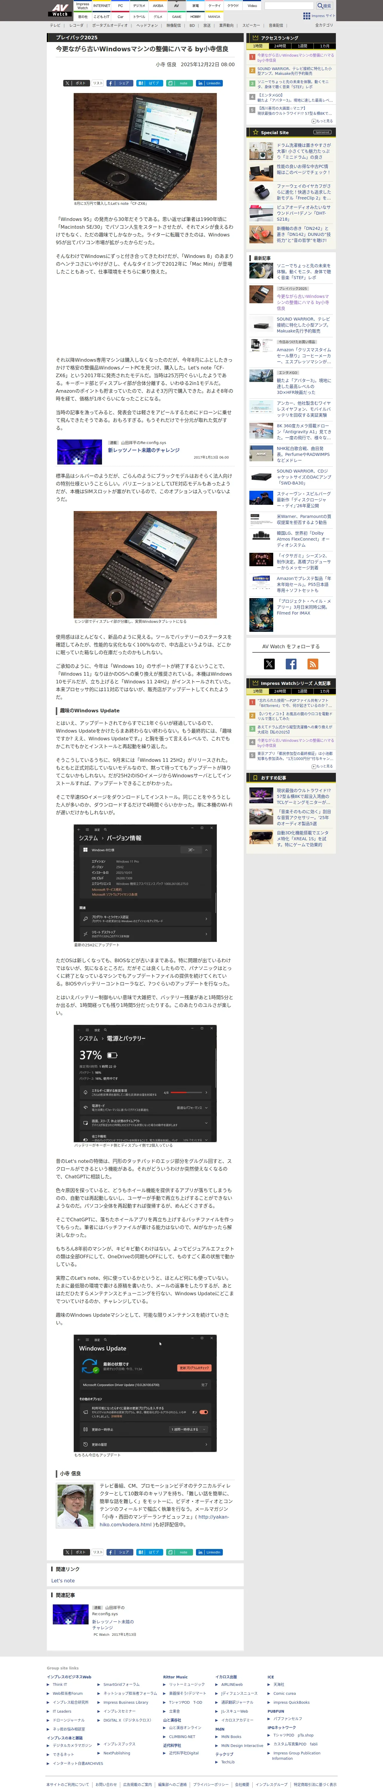
Task: Select 1カ月 tab in アクセスランキング
Action: coord(324,46)
